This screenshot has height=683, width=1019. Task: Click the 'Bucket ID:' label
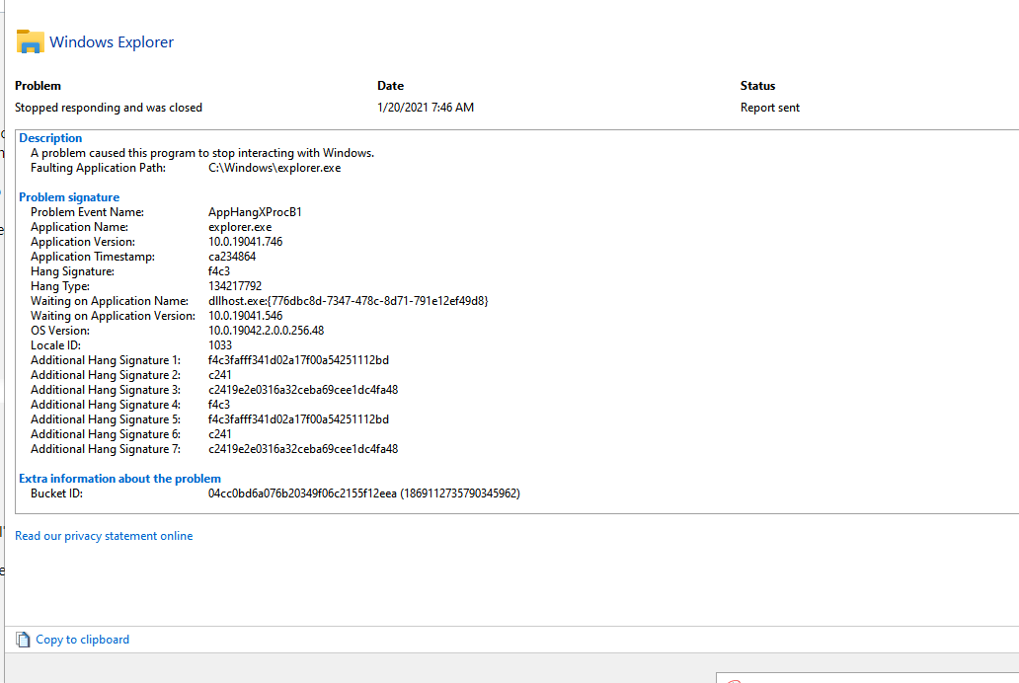coord(56,493)
